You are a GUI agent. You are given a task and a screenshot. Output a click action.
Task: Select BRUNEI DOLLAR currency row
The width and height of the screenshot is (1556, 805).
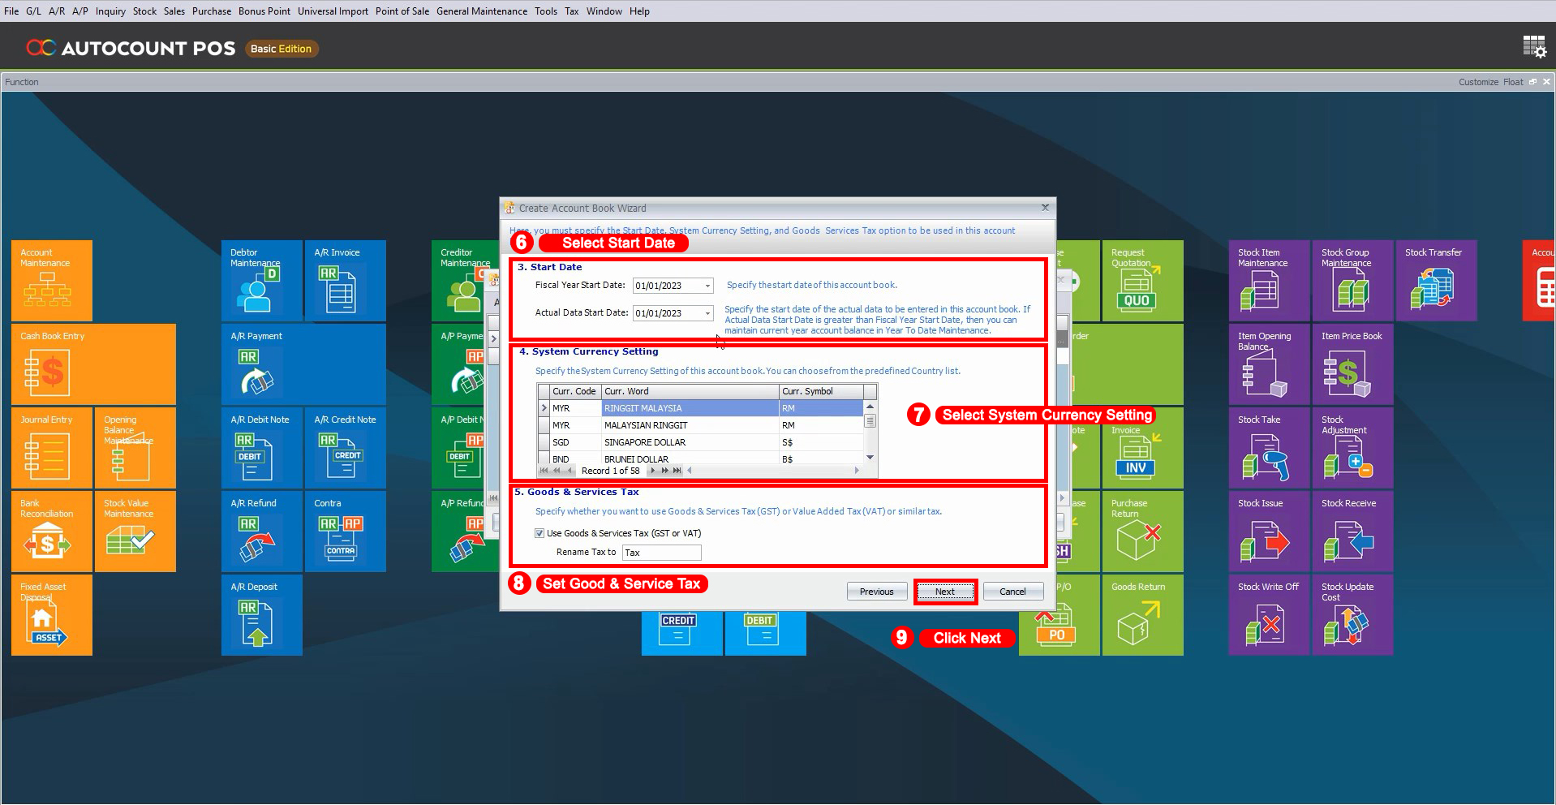(x=701, y=458)
